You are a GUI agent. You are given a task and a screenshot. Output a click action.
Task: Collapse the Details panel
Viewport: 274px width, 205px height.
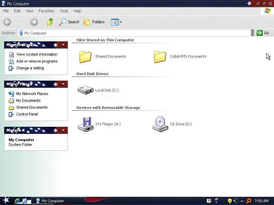coord(63,130)
